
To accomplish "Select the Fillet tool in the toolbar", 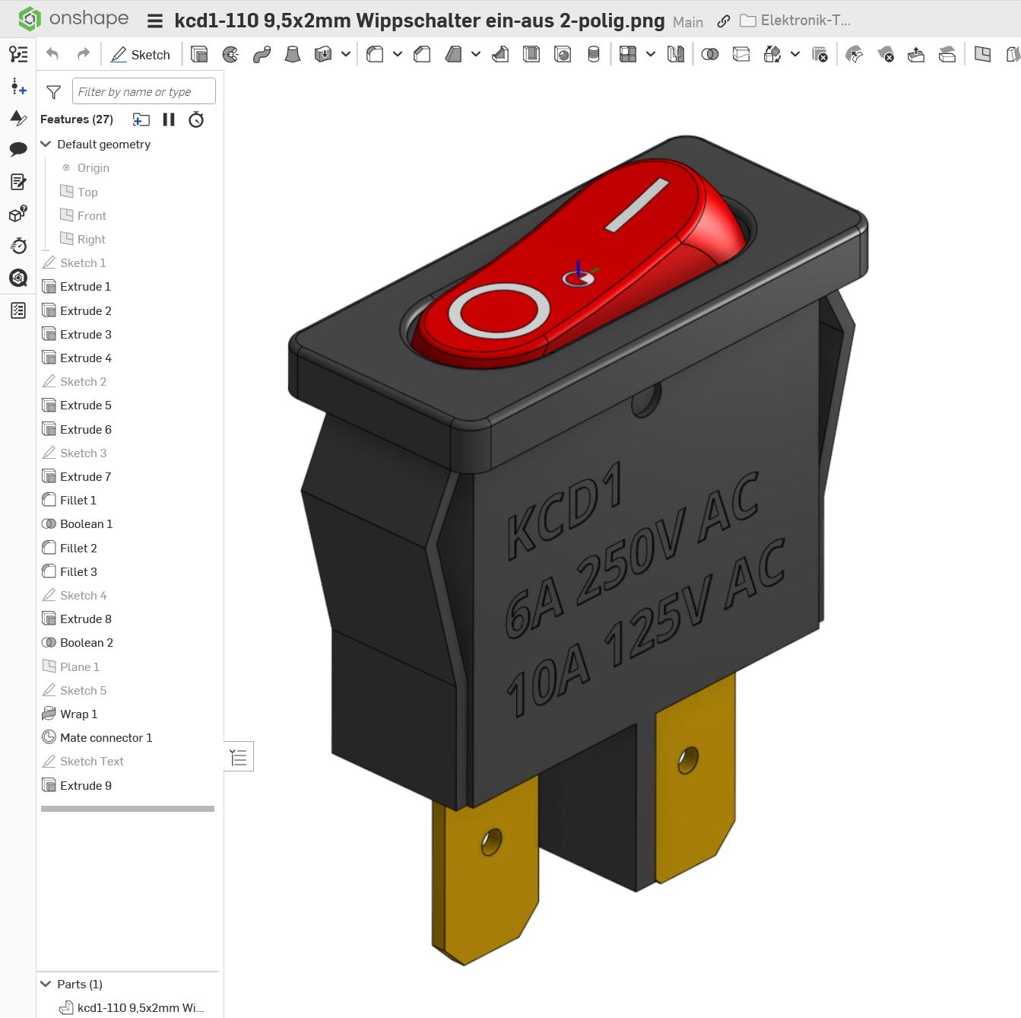I will [x=375, y=54].
